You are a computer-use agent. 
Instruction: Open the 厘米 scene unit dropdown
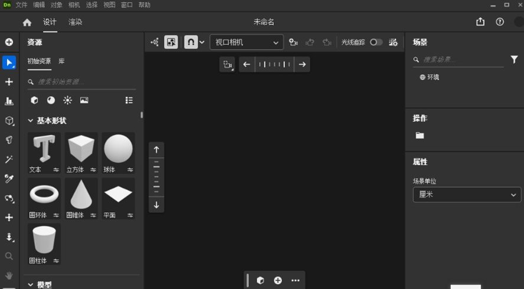467,195
